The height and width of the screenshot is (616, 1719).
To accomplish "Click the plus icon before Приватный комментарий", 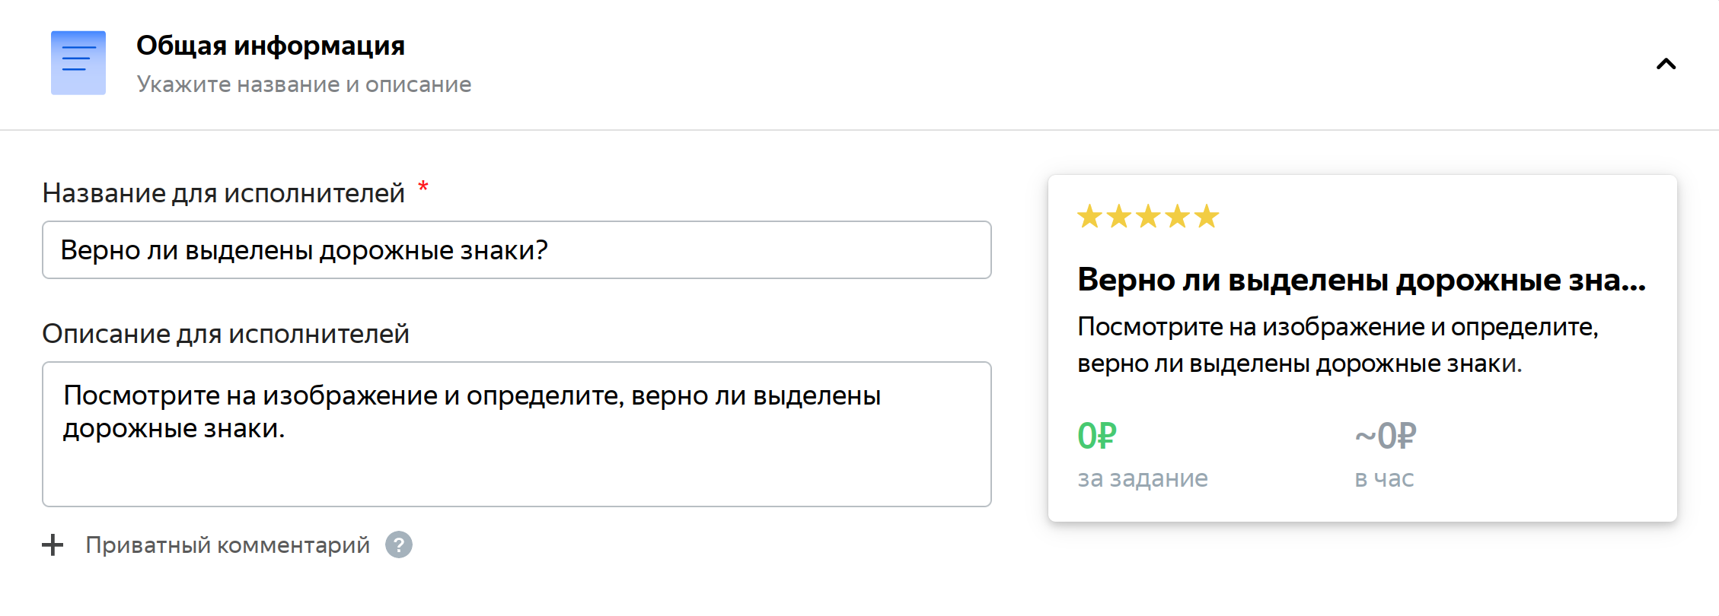I will point(53,545).
